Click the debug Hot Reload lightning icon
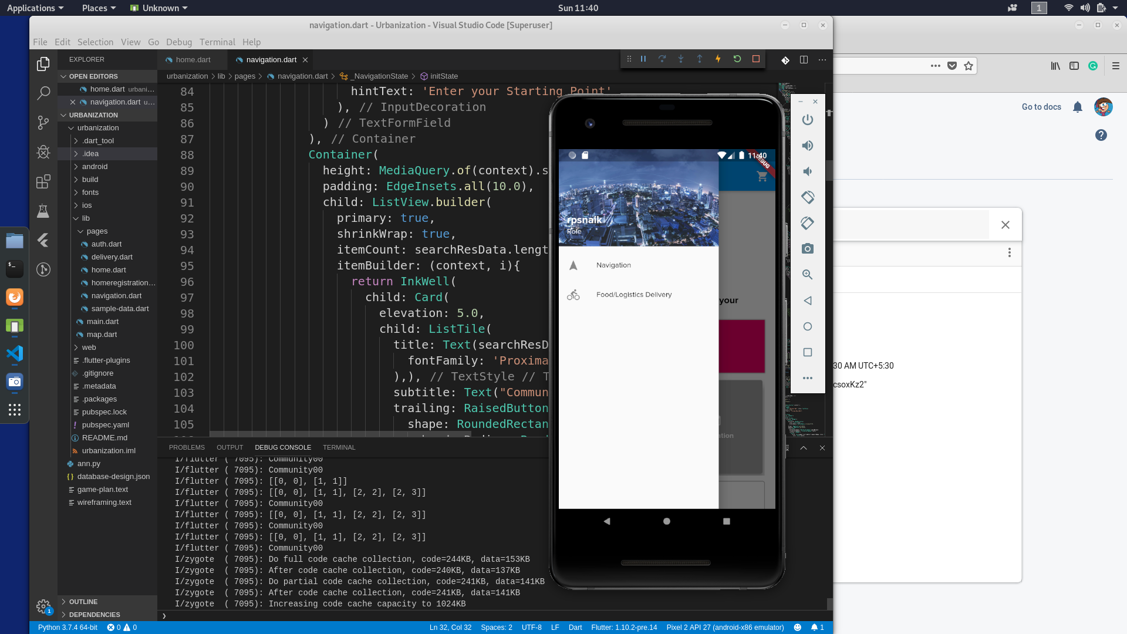Image resolution: width=1127 pixels, height=634 pixels. point(718,59)
